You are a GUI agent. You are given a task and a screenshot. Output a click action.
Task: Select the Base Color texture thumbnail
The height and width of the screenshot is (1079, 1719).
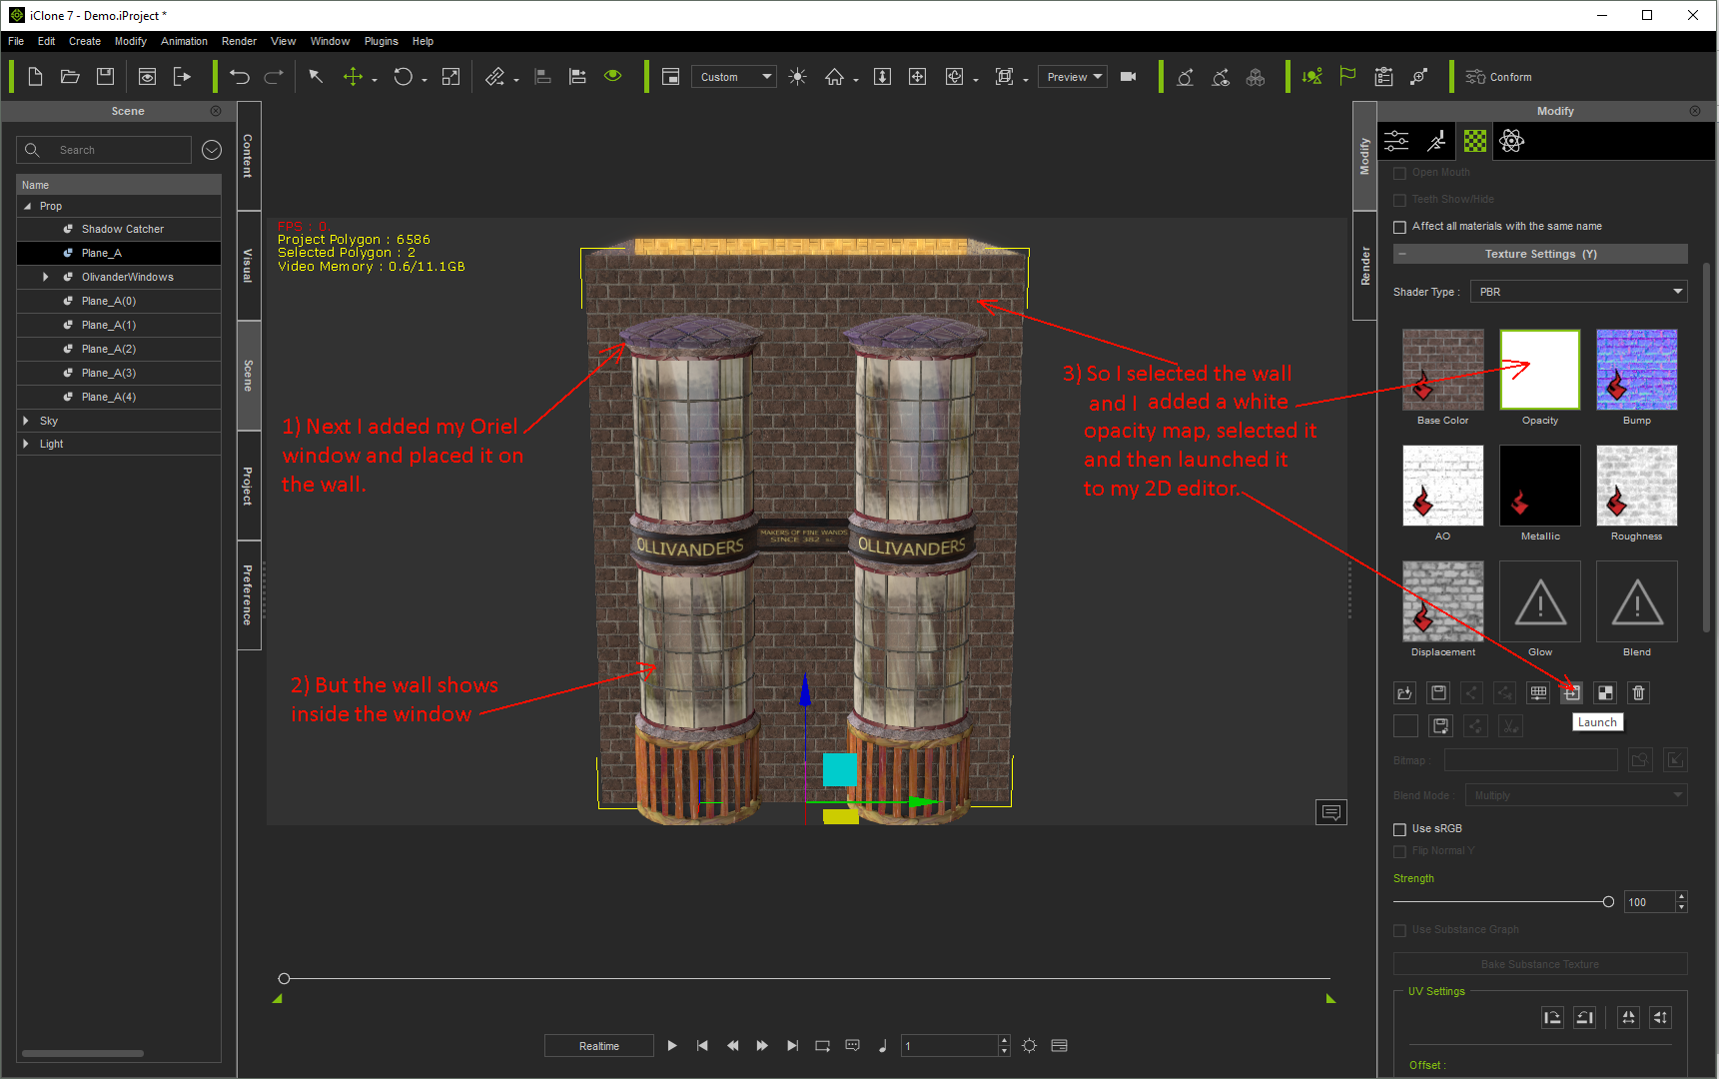pyautogui.click(x=1443, y=370)
